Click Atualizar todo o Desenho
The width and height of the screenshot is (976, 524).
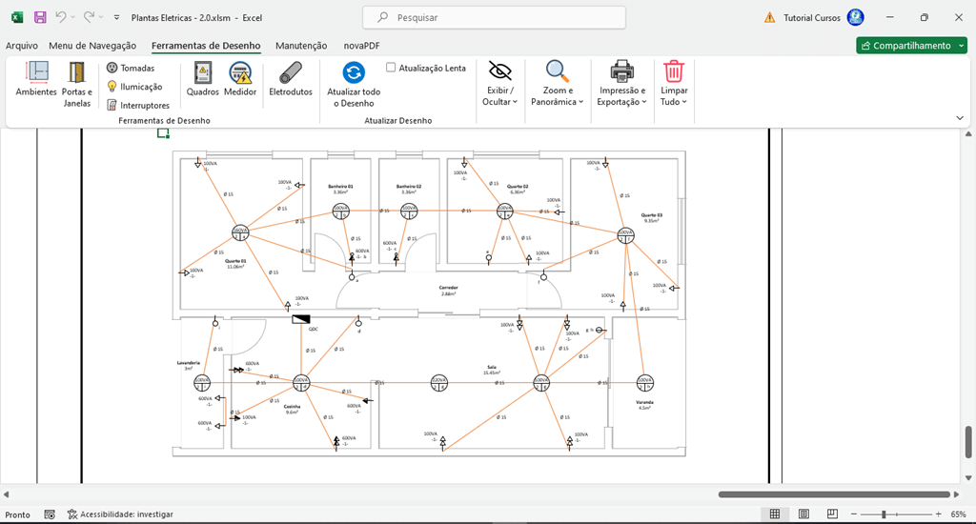point(354,85)
